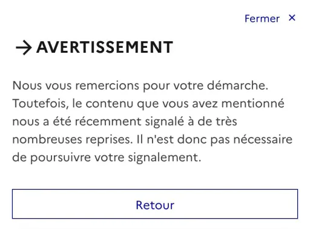Click the words 'poursuivre votre signalement'
Image resolution: width=310 pixels, height=229 pixels.
click(115, 158)
